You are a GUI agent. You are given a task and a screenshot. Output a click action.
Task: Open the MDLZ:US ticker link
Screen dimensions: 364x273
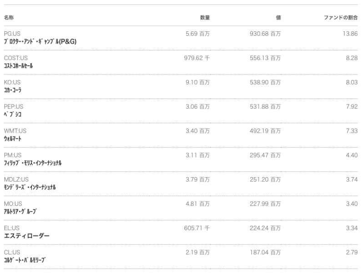[x=16, y=179]
